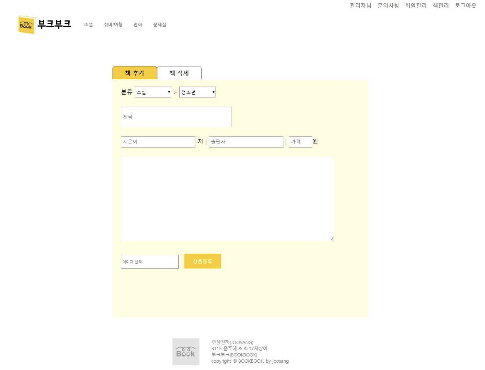Open the 문의사항 link
485x370 pixels.
[x=388, y=5]
